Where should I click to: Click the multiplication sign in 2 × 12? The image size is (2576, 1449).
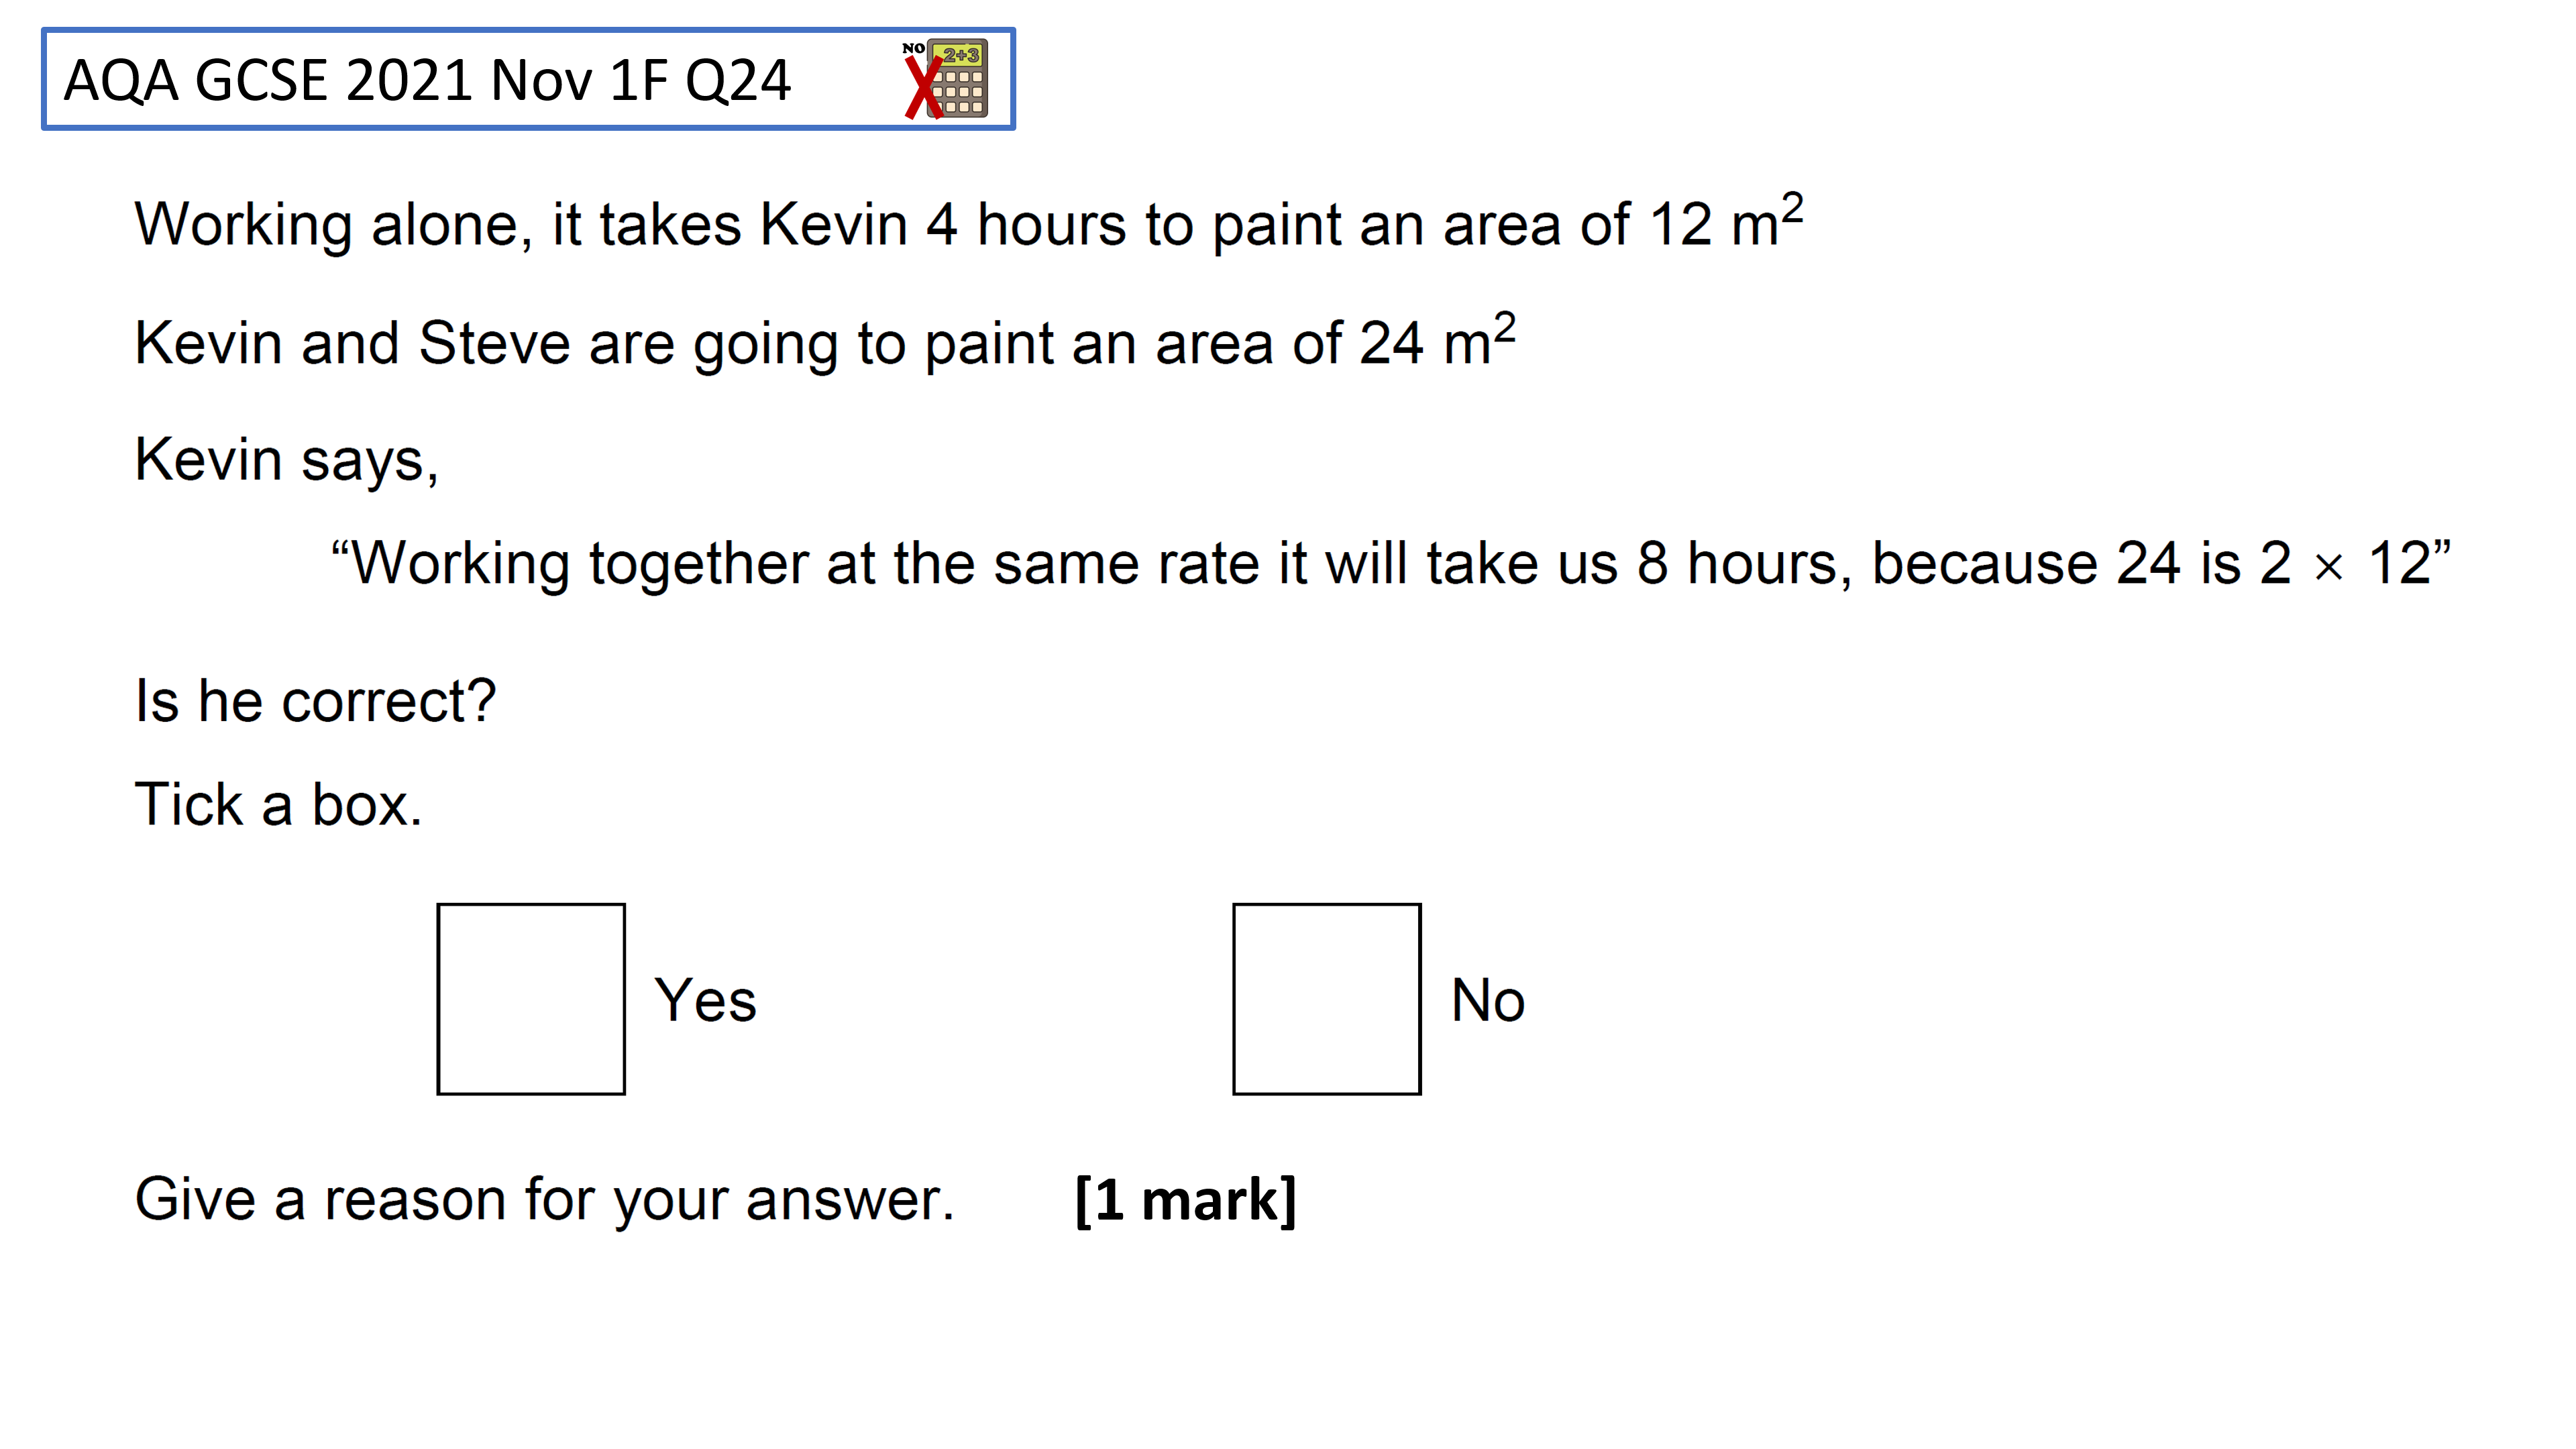pos(2329,568)
